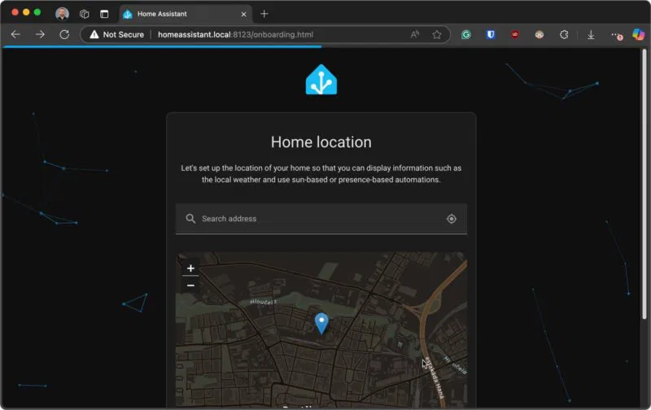651x410 pixels.
Task: Open the Grammarly extension icon
Action: click(465, 34)
